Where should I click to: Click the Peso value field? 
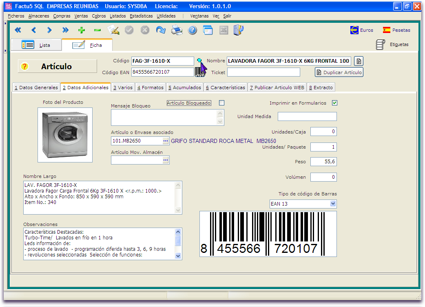(x=323, y=162)
